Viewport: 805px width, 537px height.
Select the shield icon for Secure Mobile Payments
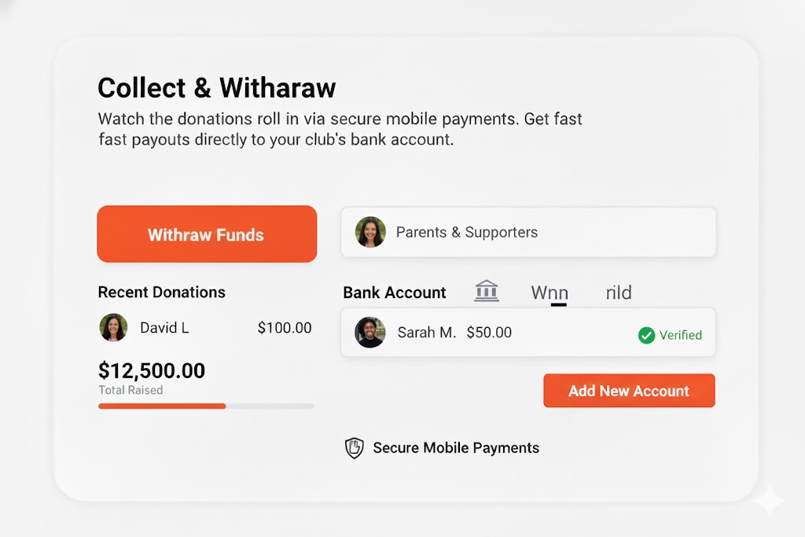pos(354,448)
